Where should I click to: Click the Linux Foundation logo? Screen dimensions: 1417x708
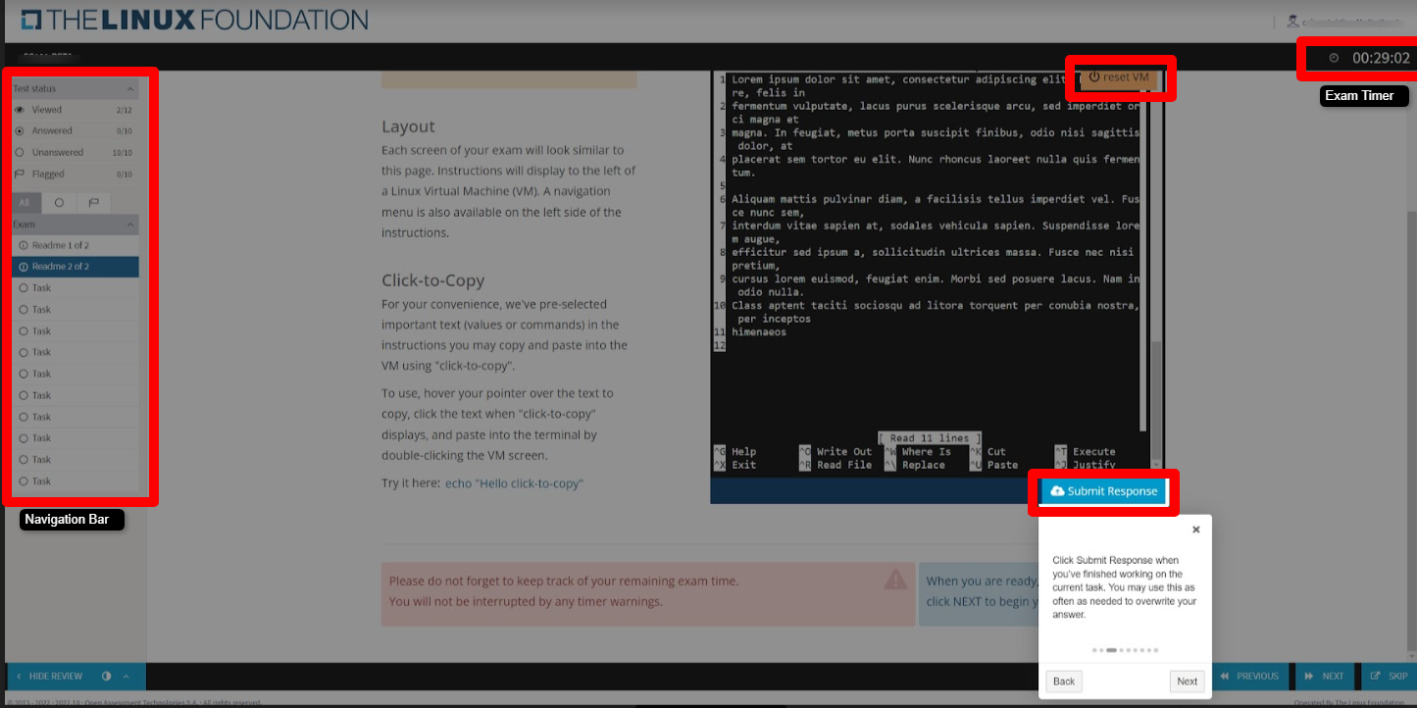[x=194, y=20]
